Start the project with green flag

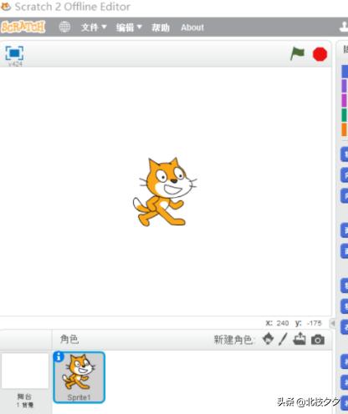coord(297,53)
